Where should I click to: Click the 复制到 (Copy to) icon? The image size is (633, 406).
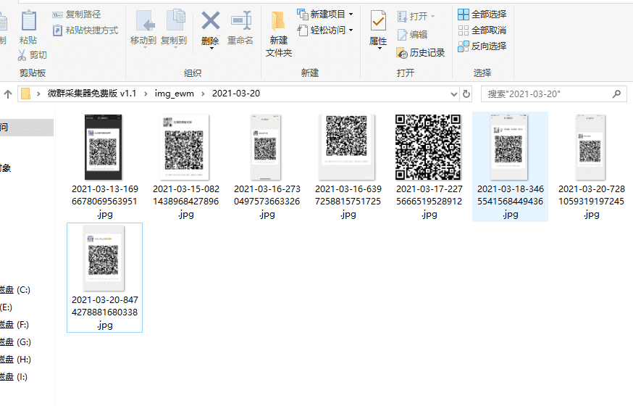tap(174, 21)
